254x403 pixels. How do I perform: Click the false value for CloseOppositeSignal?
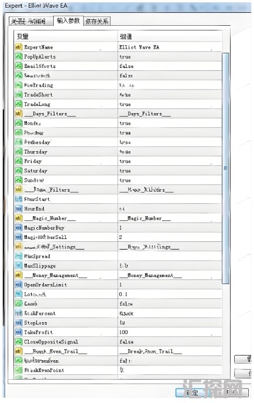pos(126,342)
